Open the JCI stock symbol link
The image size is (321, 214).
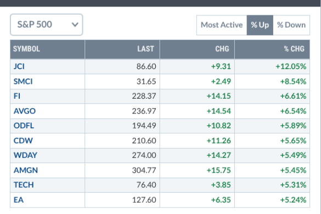point(19,66)
